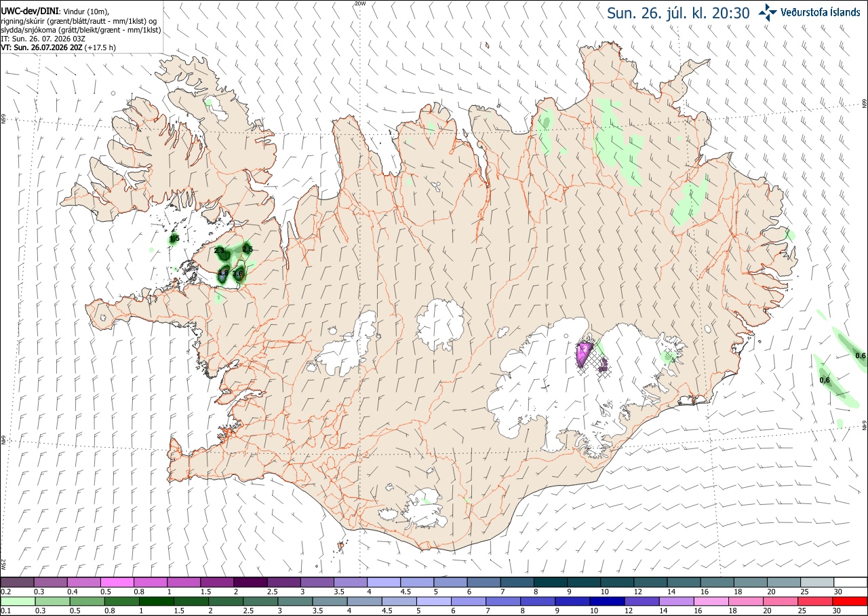
Task: Pick the bright red 30 swatch in the bottom scale
Action: click(850, 601)
